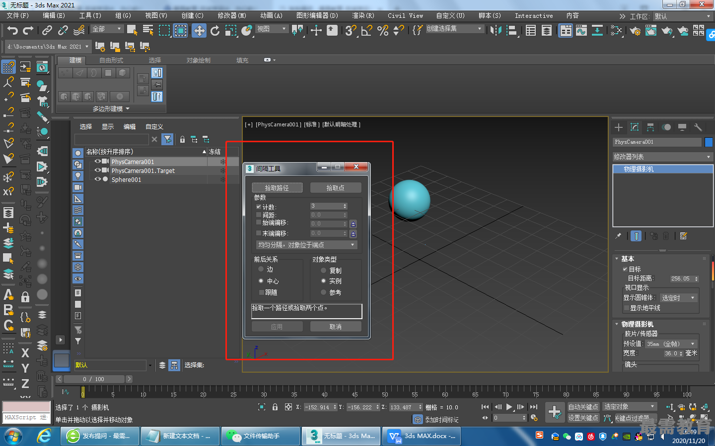Collapse the 基本 rollout
Image resolution: width=715 pixels, height=446 pixels.
pos(617,259)
